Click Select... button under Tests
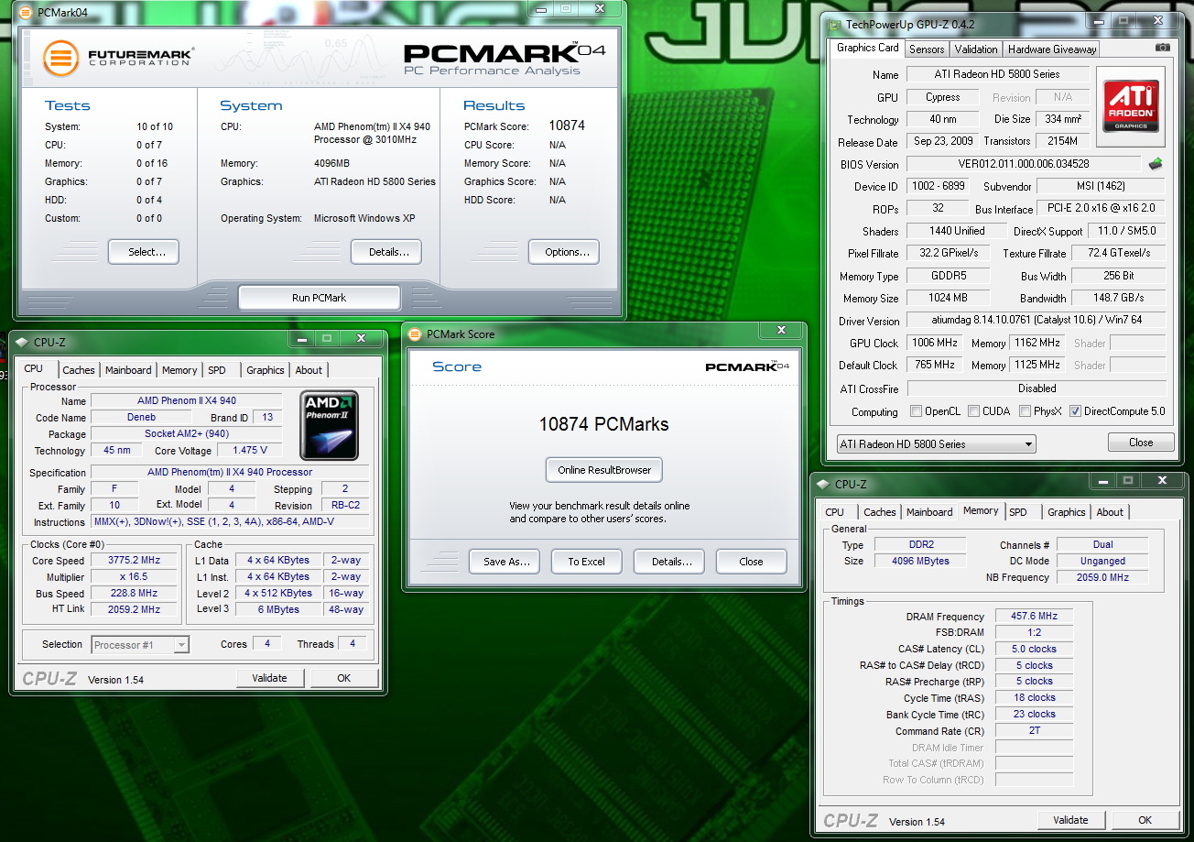Image resolution: width=1194 pixels, height=842 pixels. pos(144,252)
